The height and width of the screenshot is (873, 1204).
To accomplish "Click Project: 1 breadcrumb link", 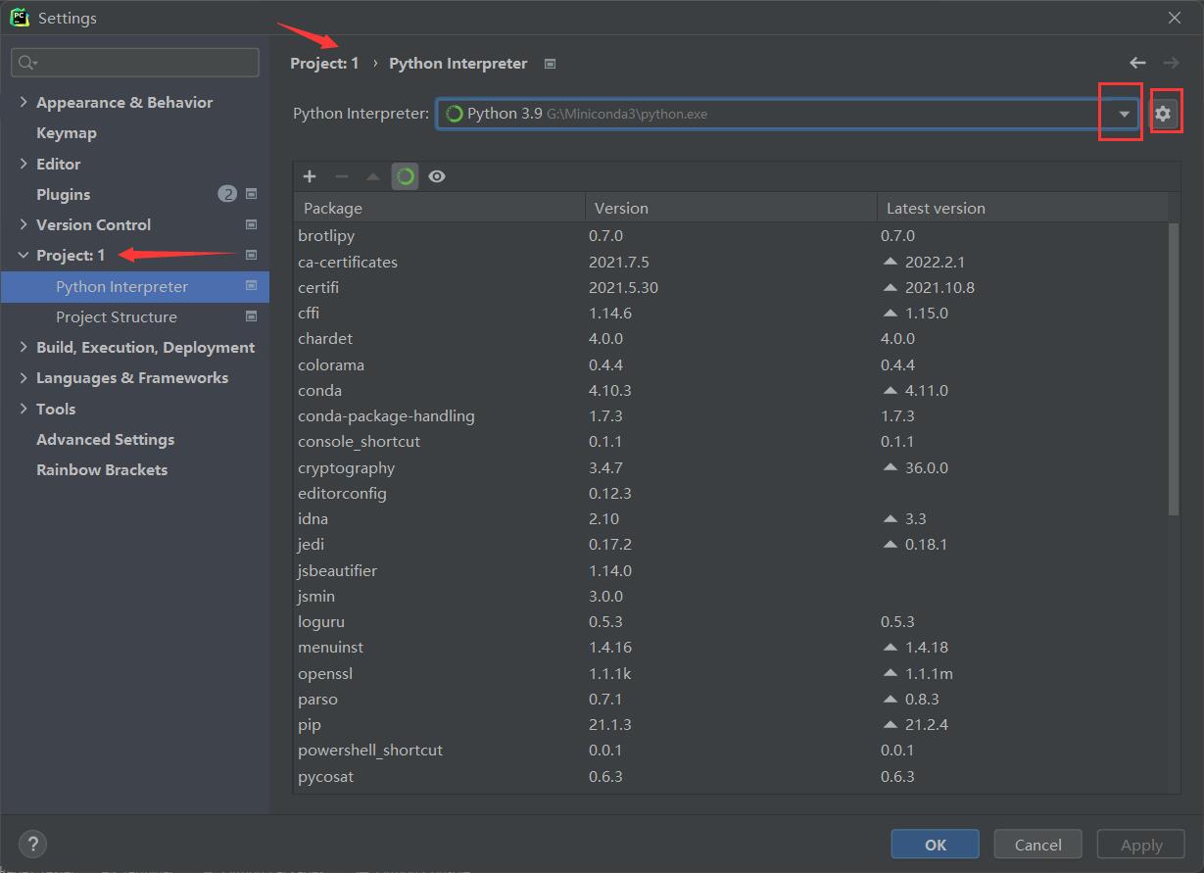I will [x=324, y=63].
